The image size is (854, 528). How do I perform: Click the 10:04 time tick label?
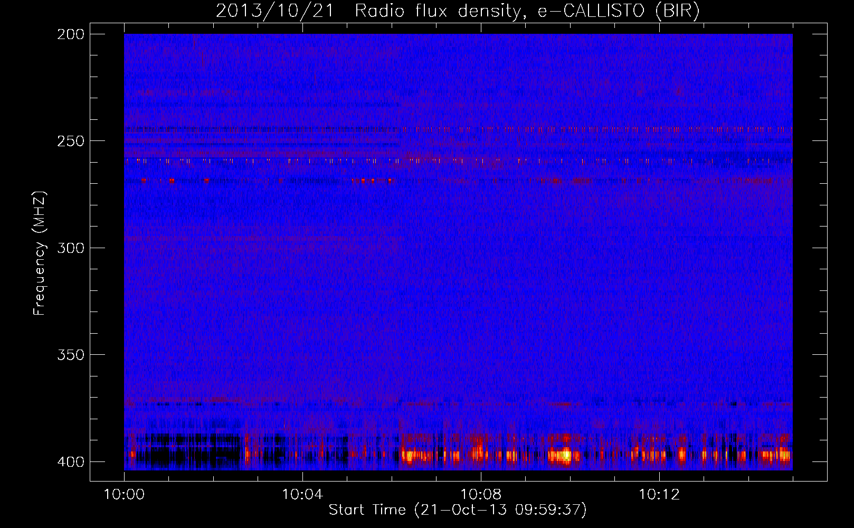[302, 494]
